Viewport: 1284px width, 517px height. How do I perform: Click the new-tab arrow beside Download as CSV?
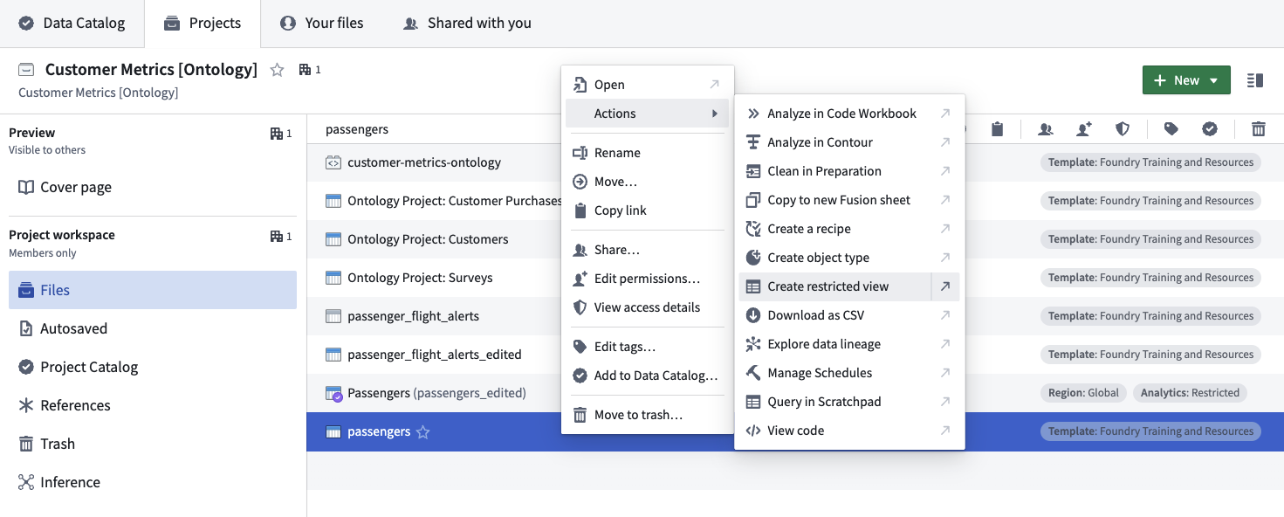coord(945,315)
